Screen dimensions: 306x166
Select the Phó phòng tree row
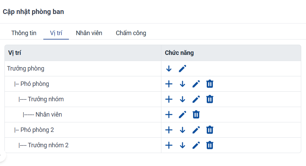point(83,84)
